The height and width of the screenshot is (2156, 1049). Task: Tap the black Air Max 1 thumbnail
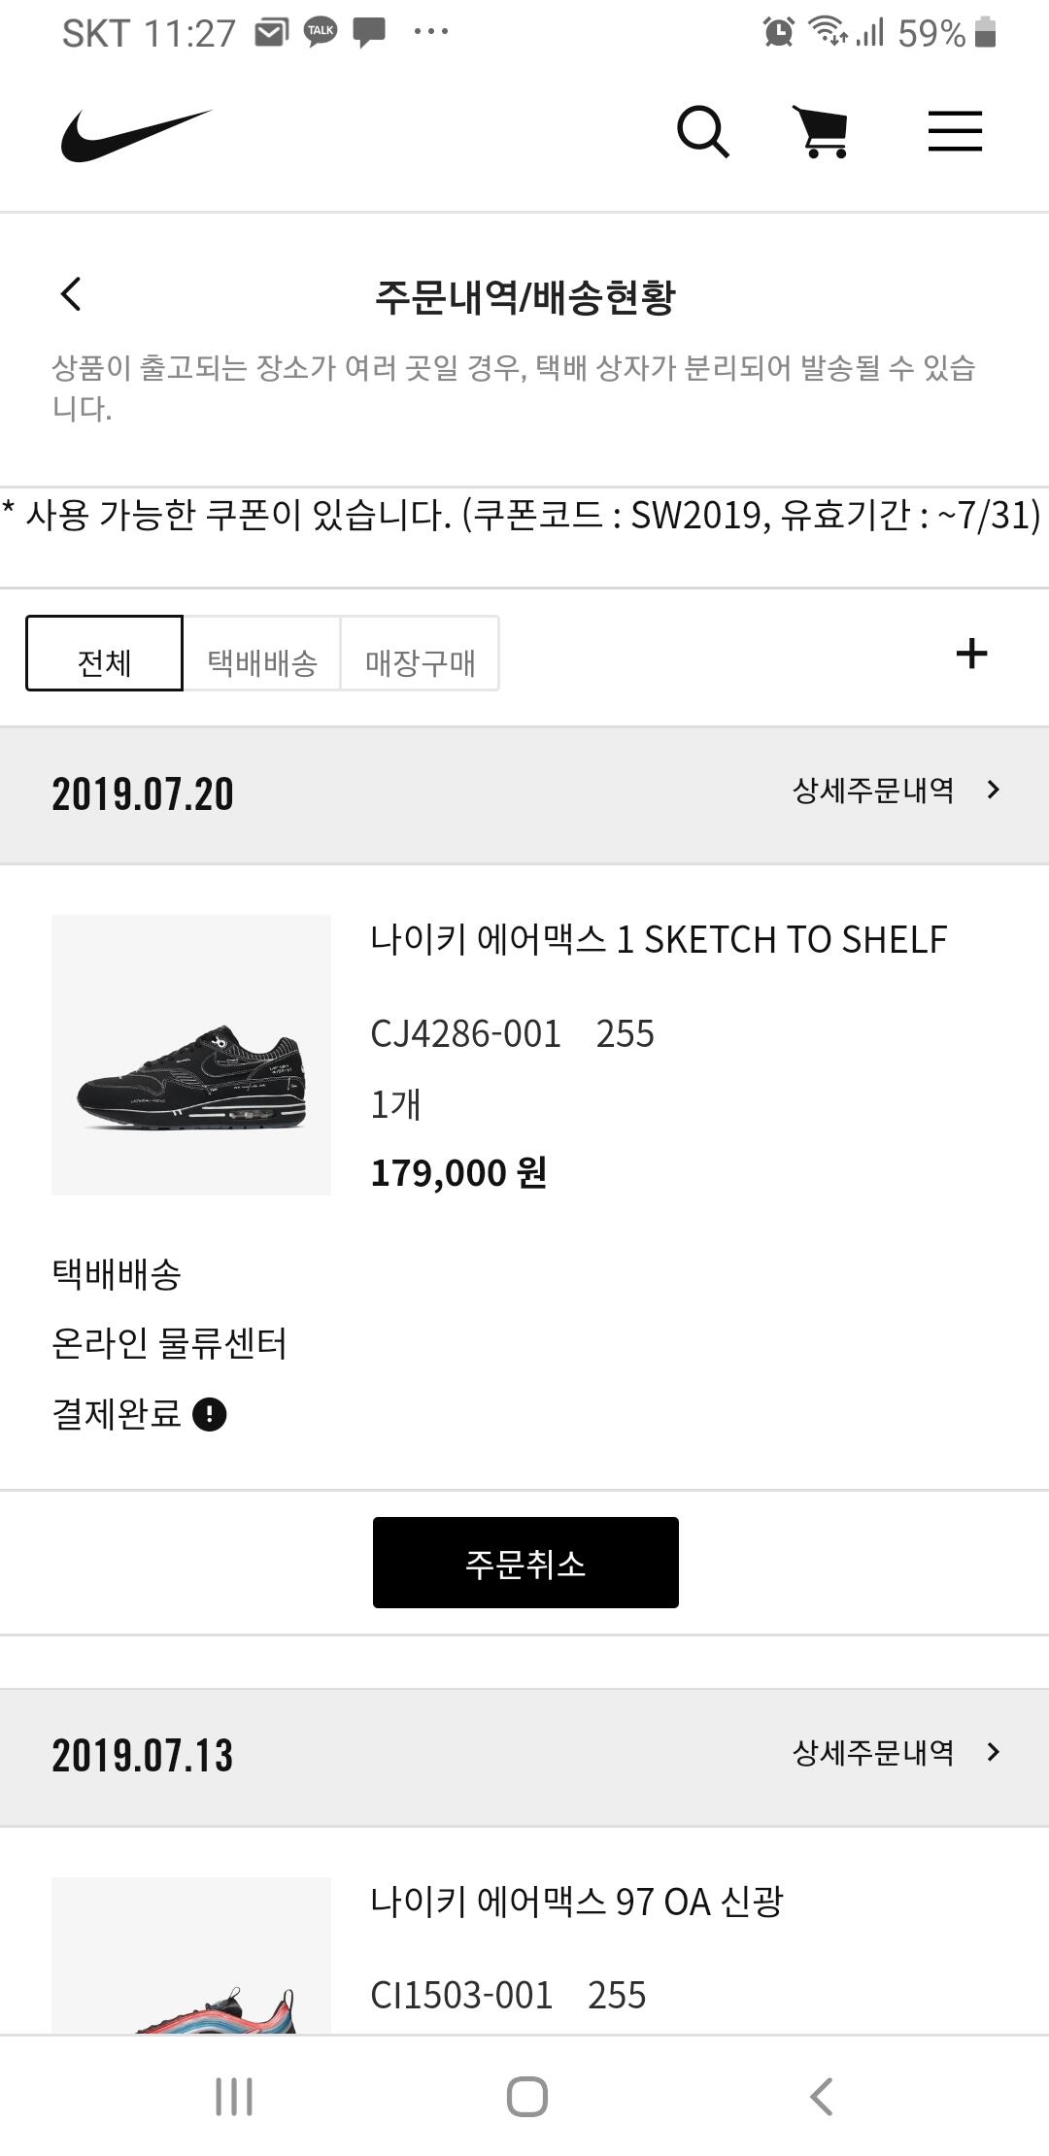191,1055
